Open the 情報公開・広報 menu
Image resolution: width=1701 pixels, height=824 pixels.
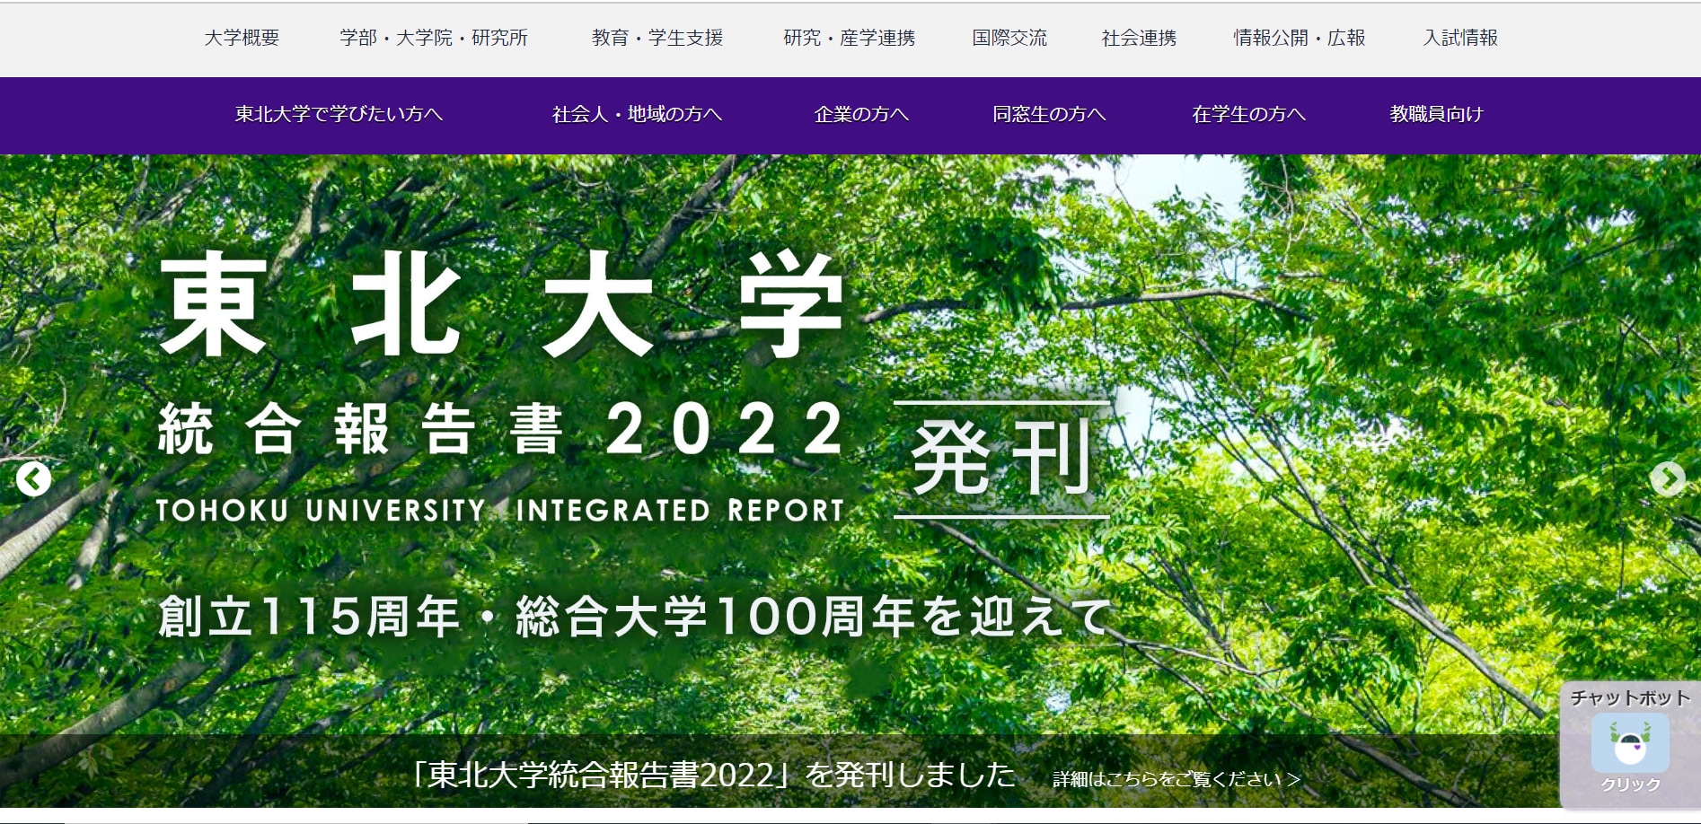click(1299, 38)
